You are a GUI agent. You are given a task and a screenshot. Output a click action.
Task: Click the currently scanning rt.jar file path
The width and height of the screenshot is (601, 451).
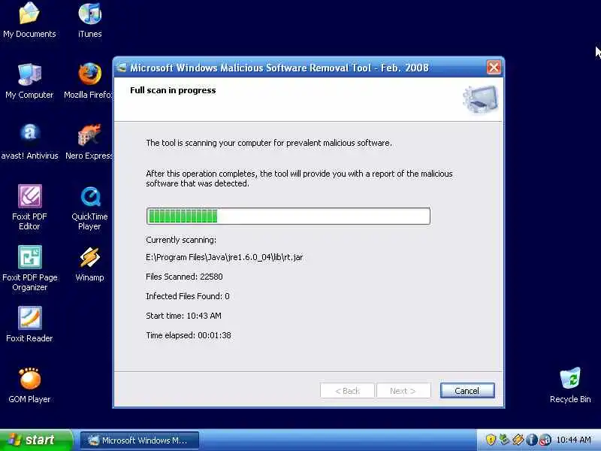(224, 257)
